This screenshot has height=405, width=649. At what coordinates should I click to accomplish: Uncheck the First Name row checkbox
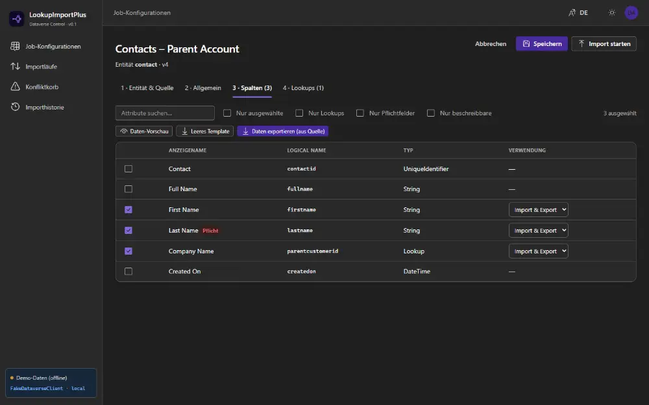129,209
